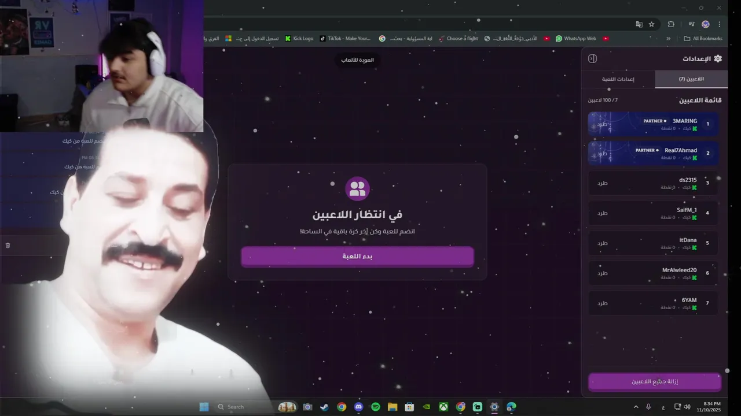
Task: Open the All Bookmarks folder
Action: click(703, 39)
